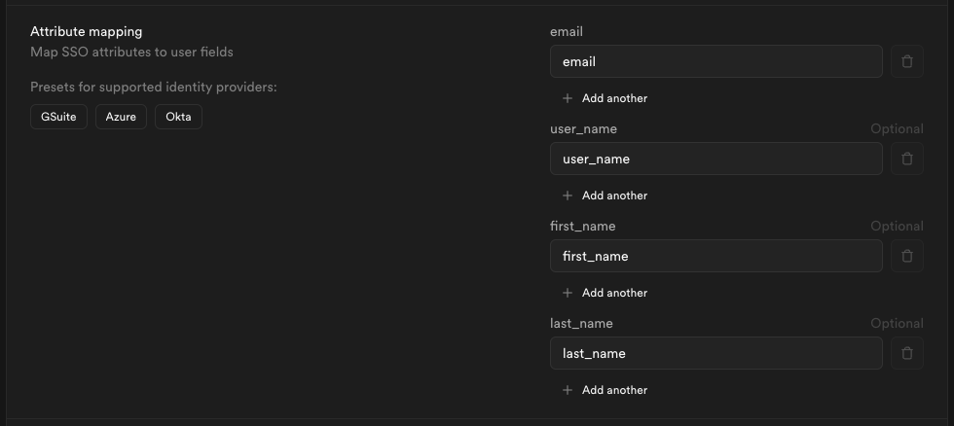954x426 pixels.
Task: Hit the plus icon under first_name field
Action: [568, 293]
